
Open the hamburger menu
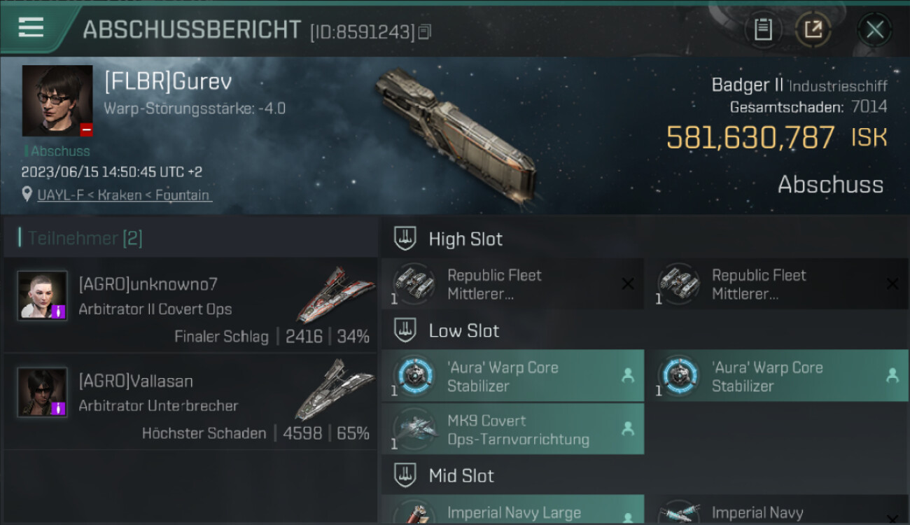click(x=31, y=28)
